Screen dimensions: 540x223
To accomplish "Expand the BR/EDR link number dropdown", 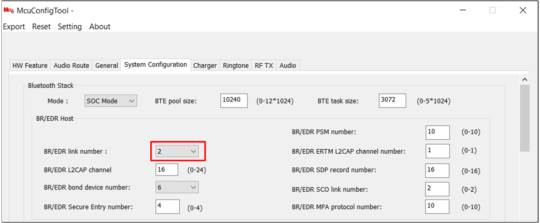I will point(177,152).
